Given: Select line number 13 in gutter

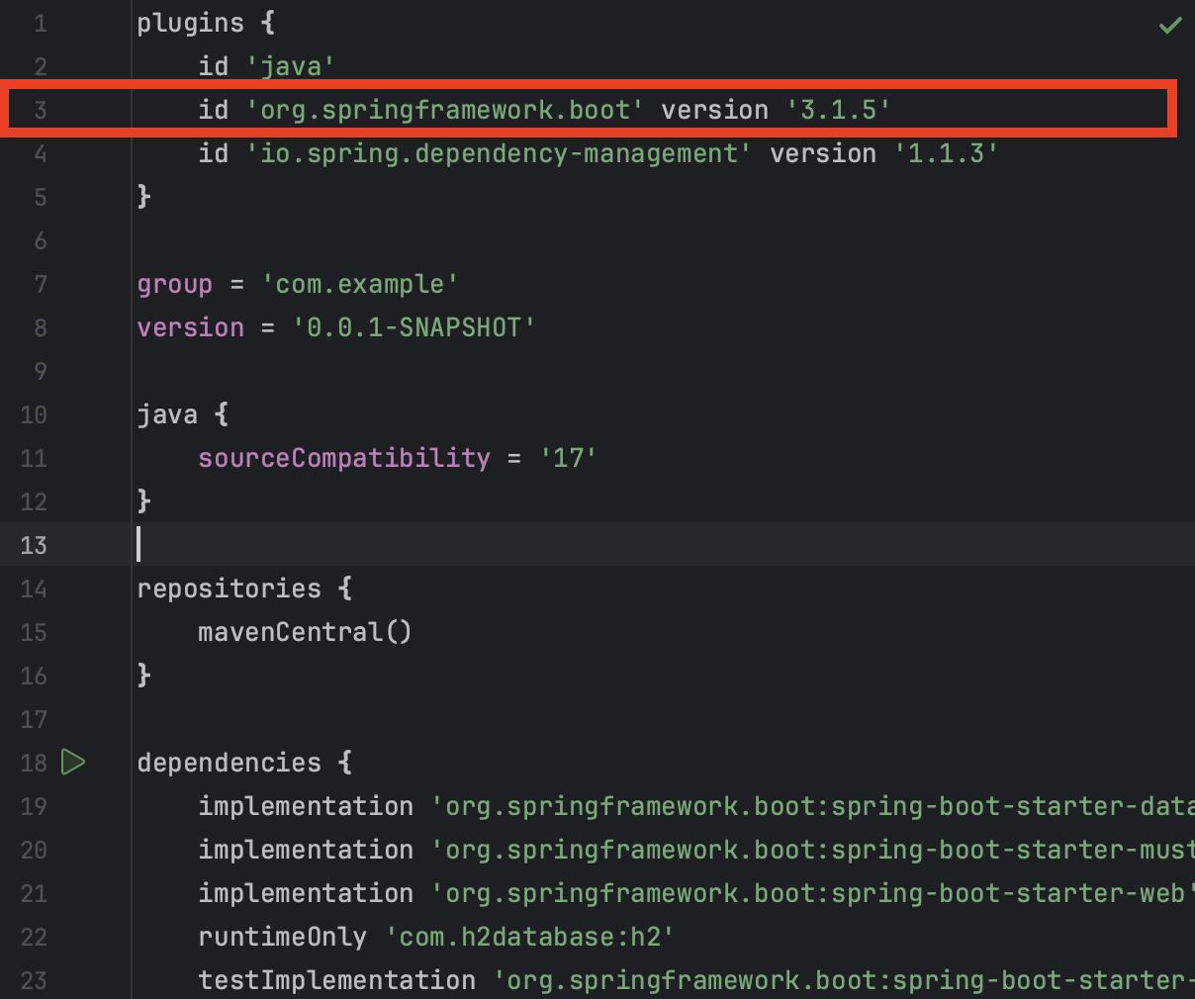Looking at the screenshot, I should click(x=34, y=545).
